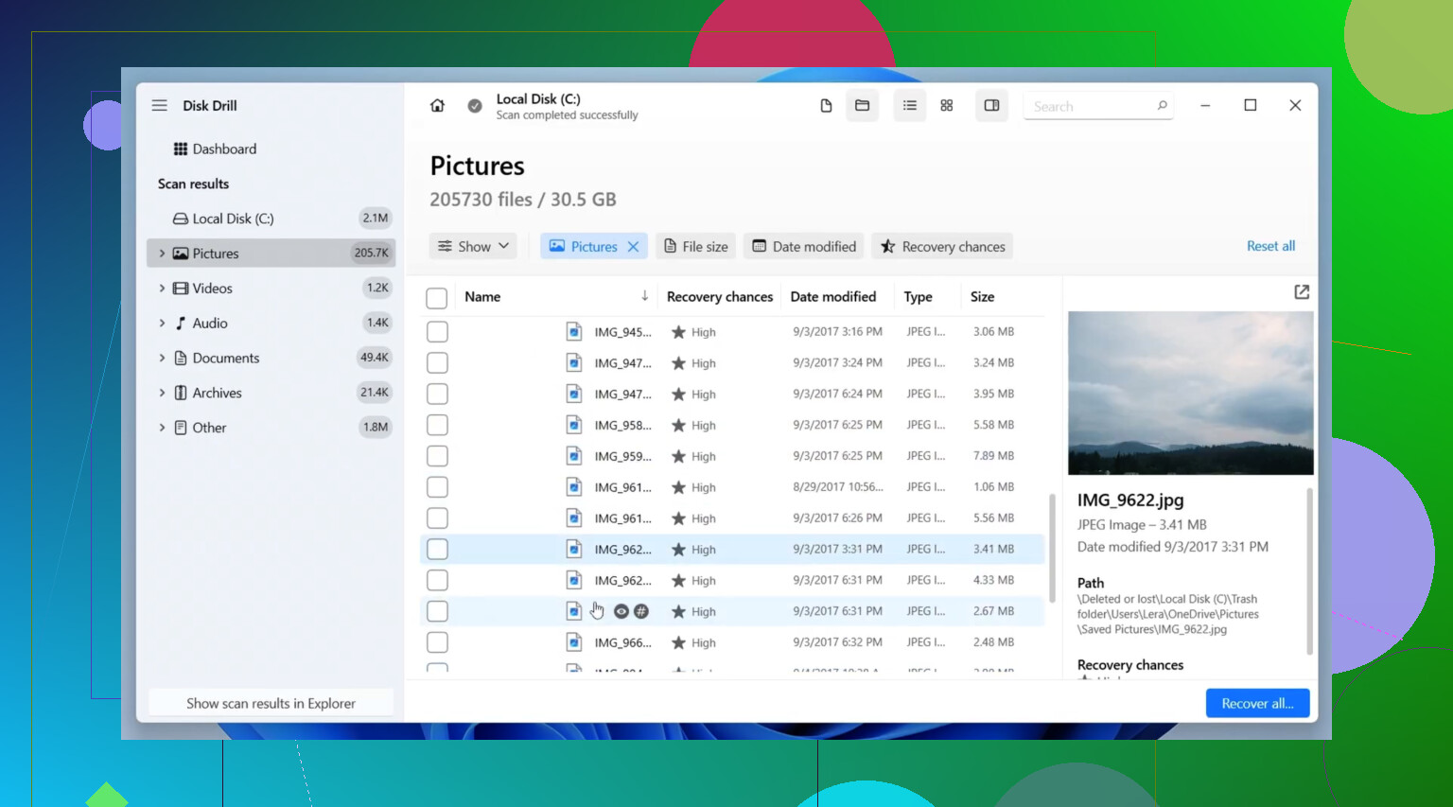
Task: Click the Recover all button
Action: point(1257,703)
